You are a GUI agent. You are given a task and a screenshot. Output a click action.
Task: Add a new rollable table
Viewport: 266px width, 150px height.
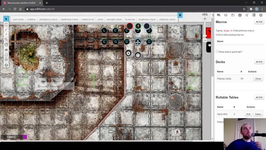point(259,97)
